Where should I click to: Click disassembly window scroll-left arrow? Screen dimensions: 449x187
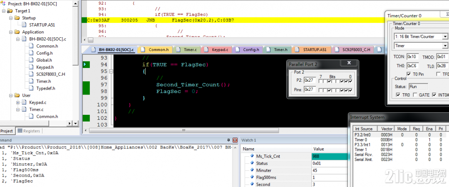pyautogui.click(x=84, y=40)
